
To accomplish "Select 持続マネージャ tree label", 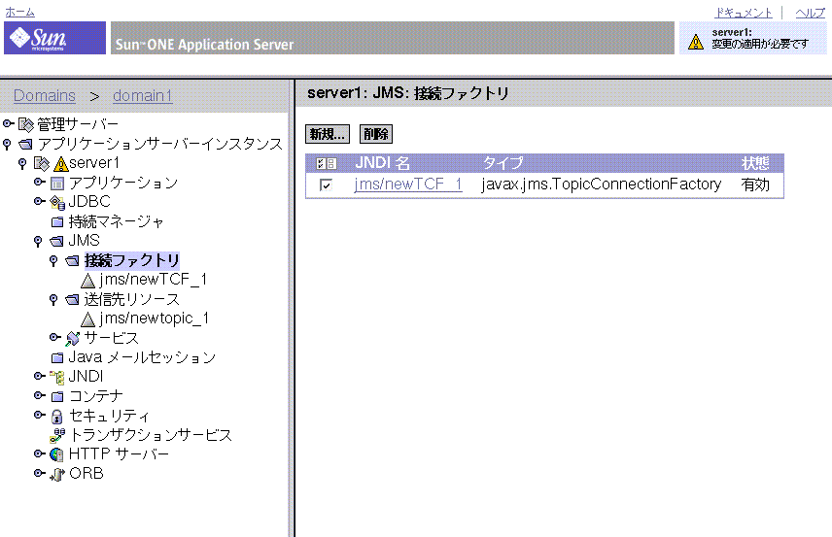I will point(117,221).
